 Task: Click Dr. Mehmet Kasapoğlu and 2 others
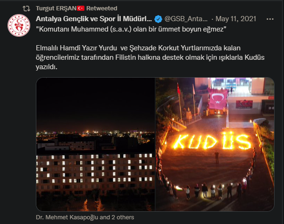tap(85, 217)
